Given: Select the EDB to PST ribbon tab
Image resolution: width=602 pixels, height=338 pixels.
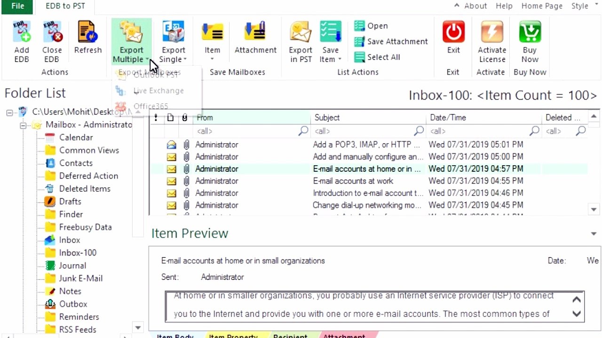Looking at the screenshot, I should [x=65, y=6].
